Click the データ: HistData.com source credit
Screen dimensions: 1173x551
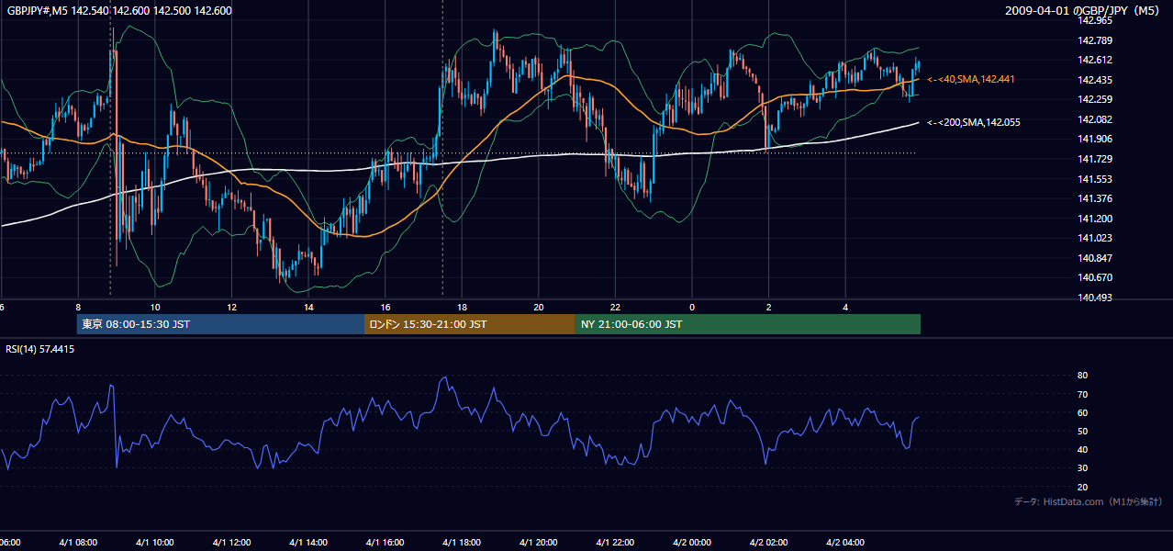(1088, 501)
